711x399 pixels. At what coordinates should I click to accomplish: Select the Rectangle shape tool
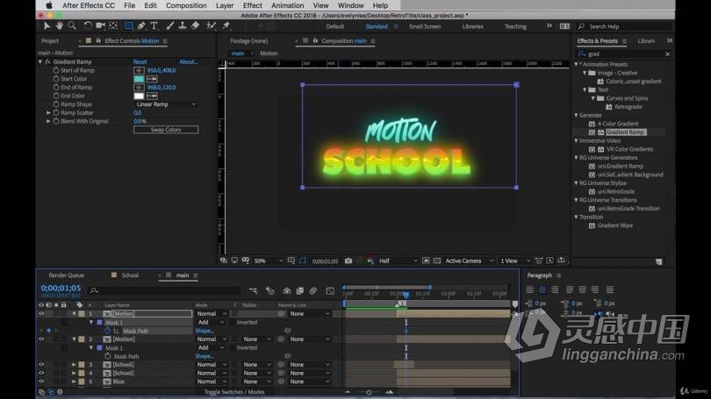tap(129, 26)
